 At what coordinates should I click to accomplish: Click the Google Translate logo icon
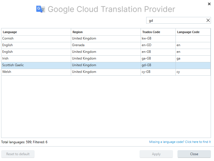40,9
